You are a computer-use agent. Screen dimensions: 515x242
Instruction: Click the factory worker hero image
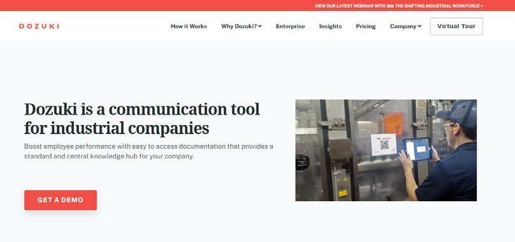pos(386,150)
